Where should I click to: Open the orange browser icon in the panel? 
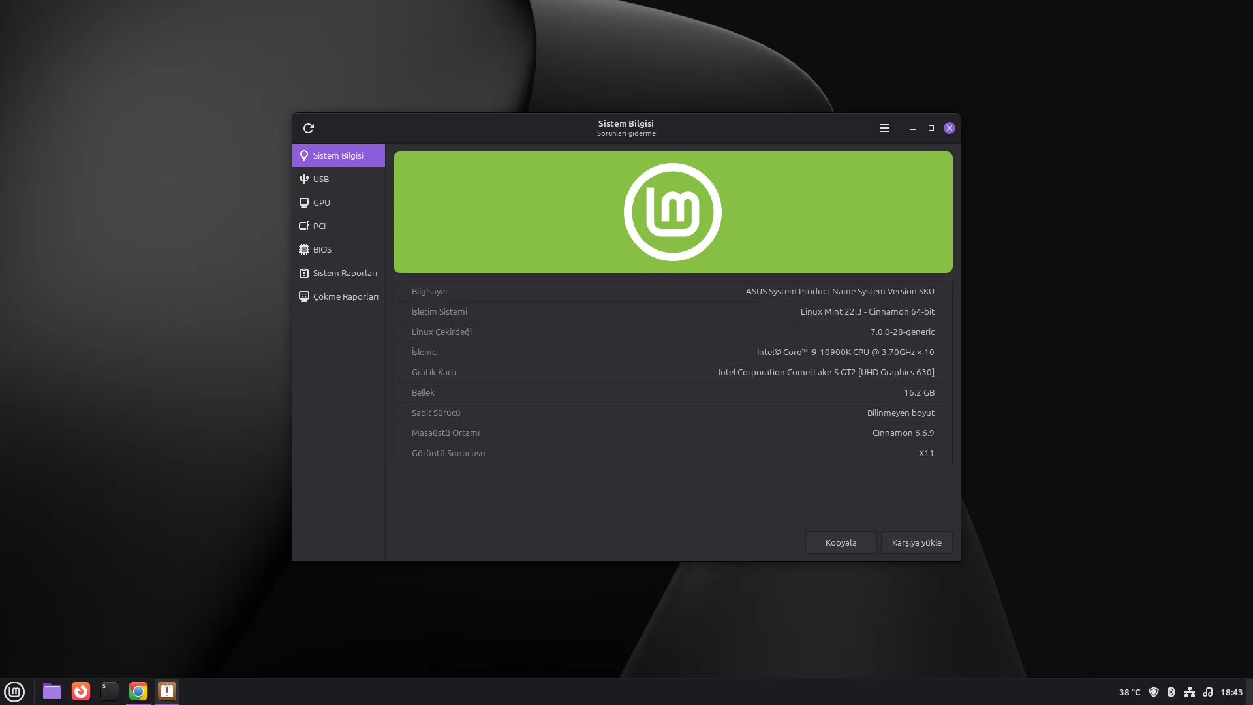81,691
